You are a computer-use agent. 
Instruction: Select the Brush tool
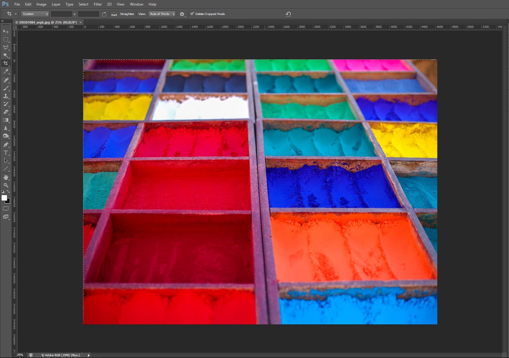click(x=6, y=88)
